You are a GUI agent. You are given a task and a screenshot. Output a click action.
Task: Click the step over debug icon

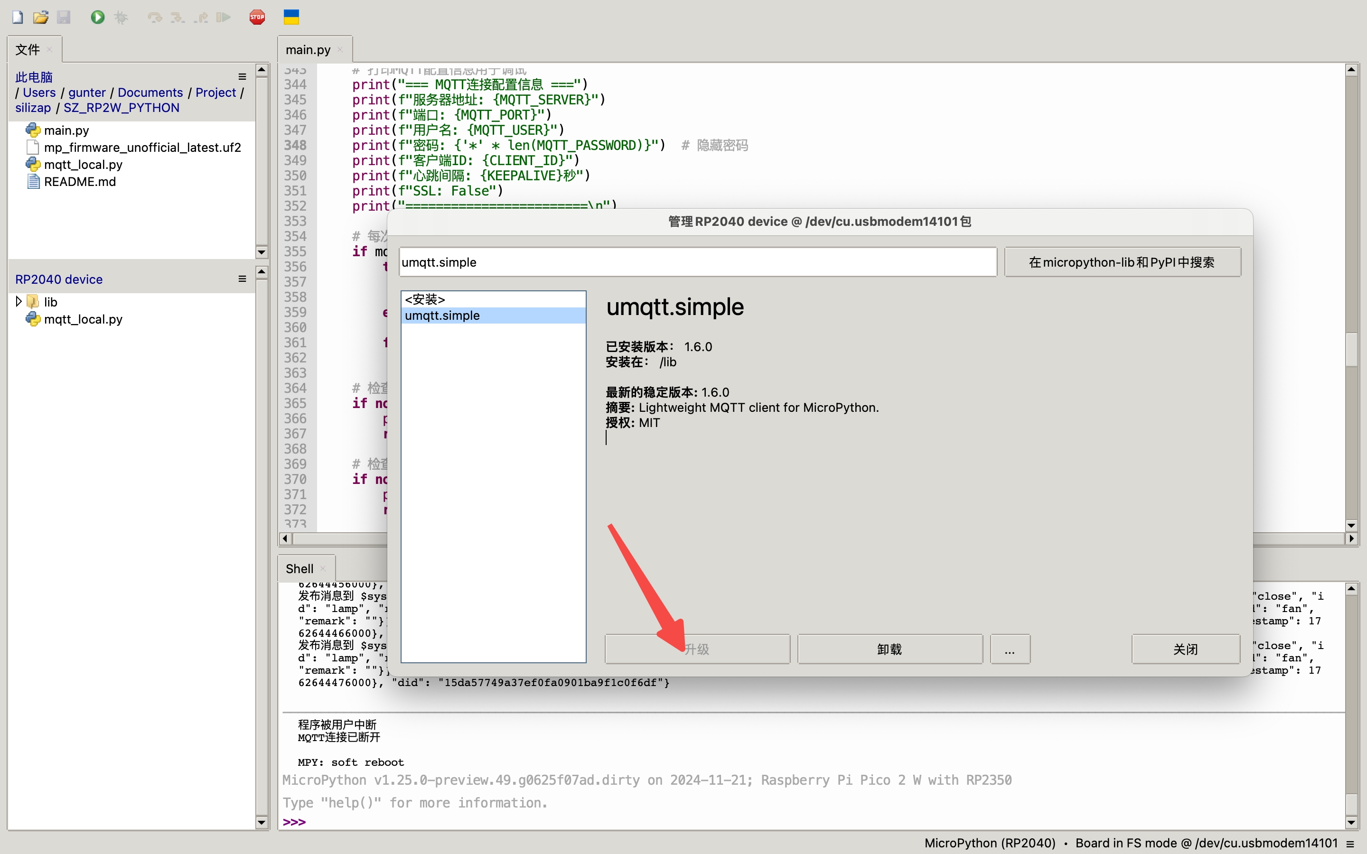(x=154, y=17)
